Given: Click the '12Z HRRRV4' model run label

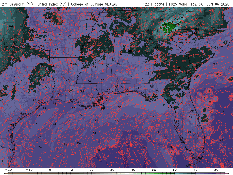Looking at the screenshot, I should [154, 4].
